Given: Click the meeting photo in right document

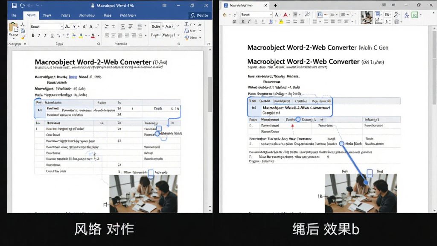Looking at the screenshot, I should pos(361,193).
